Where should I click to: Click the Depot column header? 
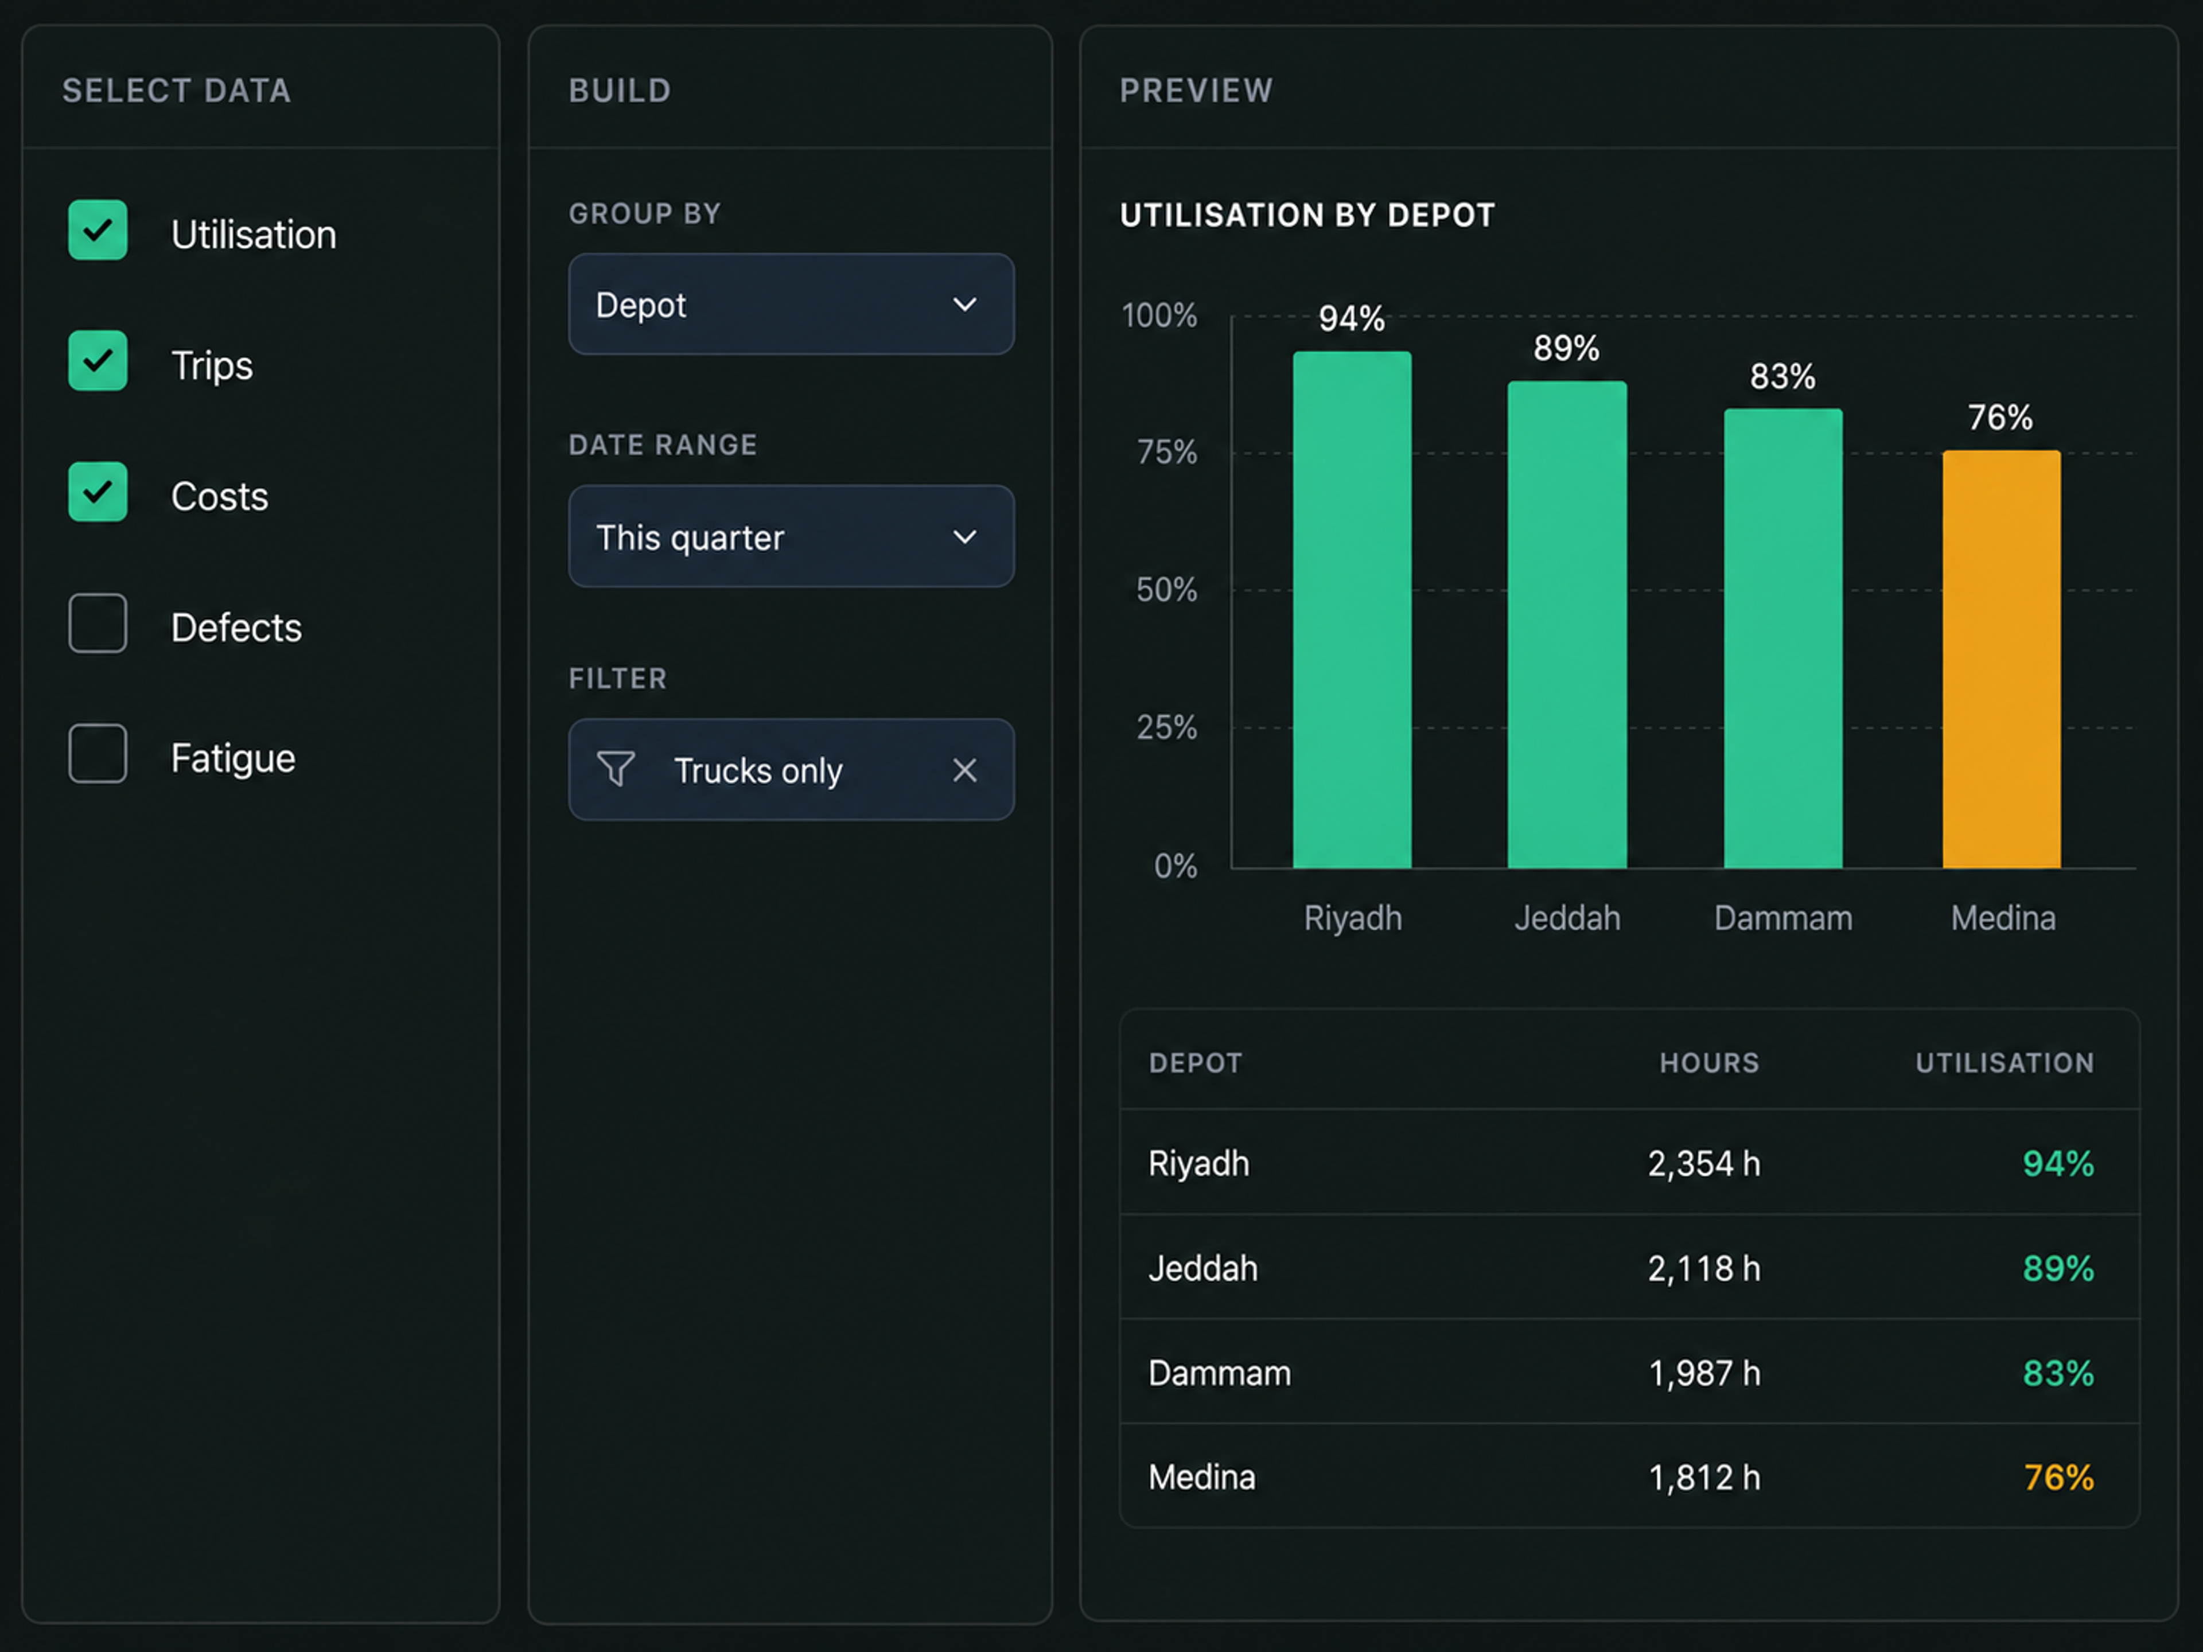1195,1063
